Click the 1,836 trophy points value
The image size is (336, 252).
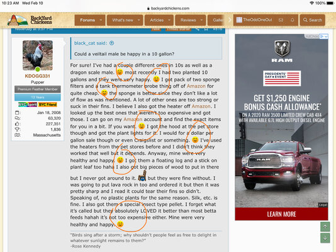56,129
